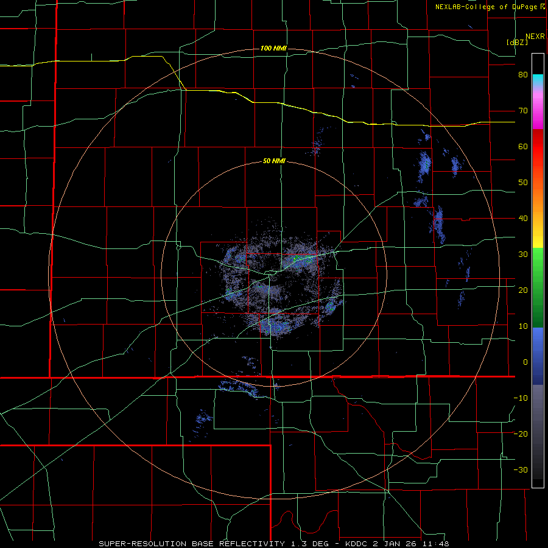
Task: Click the SUPER-RESOLUTION BASE REFLECTIVITY caption text
Action: (192, 544)
